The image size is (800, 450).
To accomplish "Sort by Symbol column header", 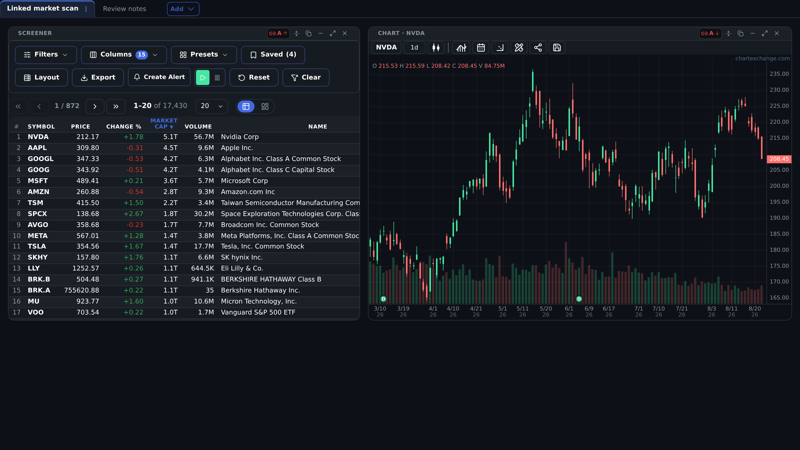I will pos(41,127).
